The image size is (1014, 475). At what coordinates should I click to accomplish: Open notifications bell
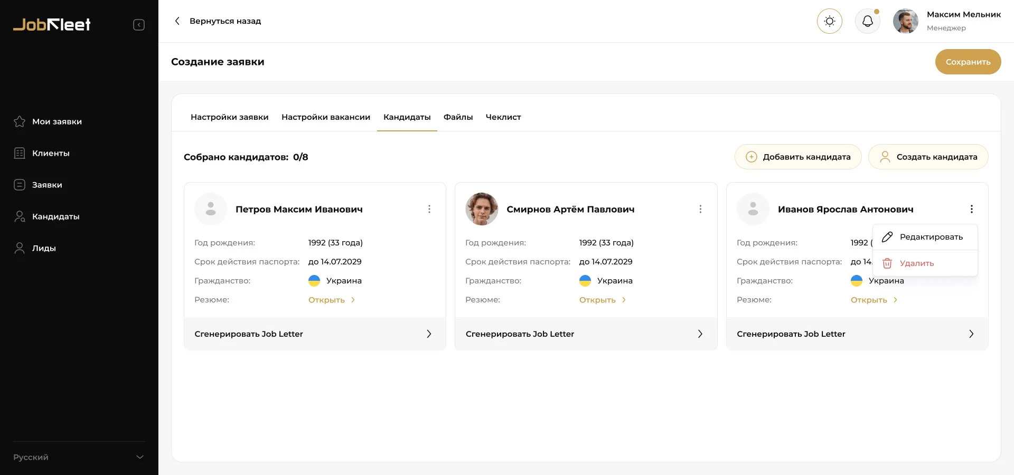[867, 21]
